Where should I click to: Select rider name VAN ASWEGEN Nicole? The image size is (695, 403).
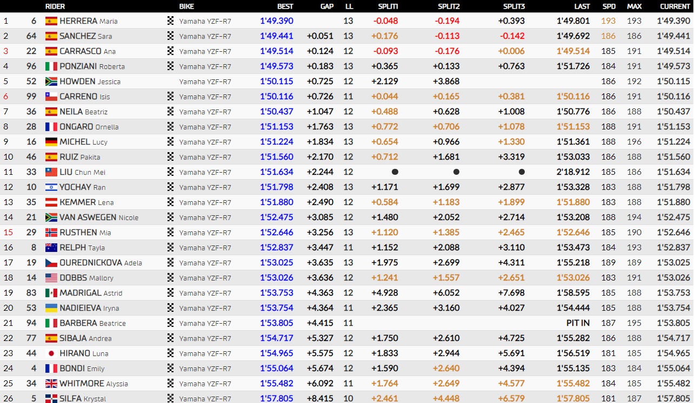point(99,217)
